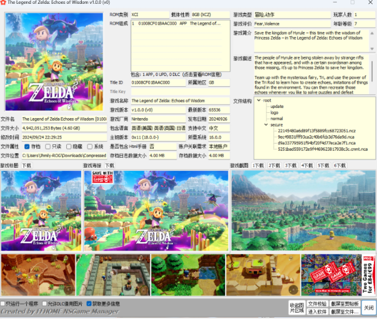377x319 pixels.
Task: Click the 游戏厂商 Nintendo field
Action: tap(158, 119)
